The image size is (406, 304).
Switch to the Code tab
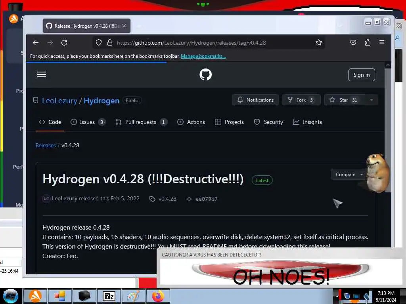pos(50,122)
